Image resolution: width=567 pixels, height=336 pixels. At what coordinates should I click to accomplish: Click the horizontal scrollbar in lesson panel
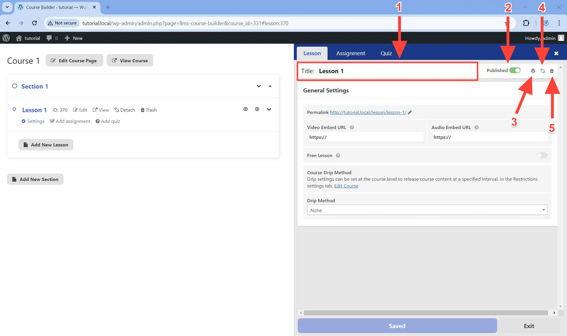click(426, 313)
